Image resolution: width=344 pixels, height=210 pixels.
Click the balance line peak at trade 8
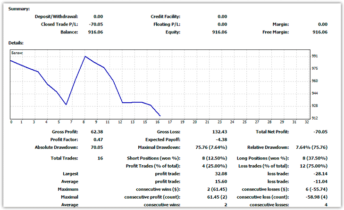84,57
